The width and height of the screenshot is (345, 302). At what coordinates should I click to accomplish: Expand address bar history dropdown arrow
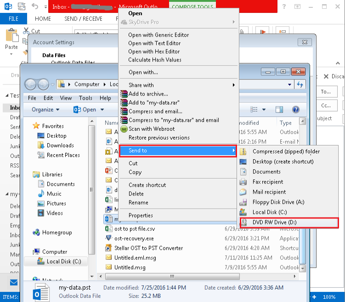289,84
